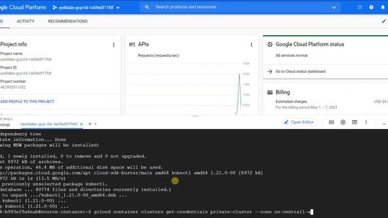Click the Google Cloud Platform status icon
The height and width of the screenshot is (218, 388).
(x=270, y=44)
